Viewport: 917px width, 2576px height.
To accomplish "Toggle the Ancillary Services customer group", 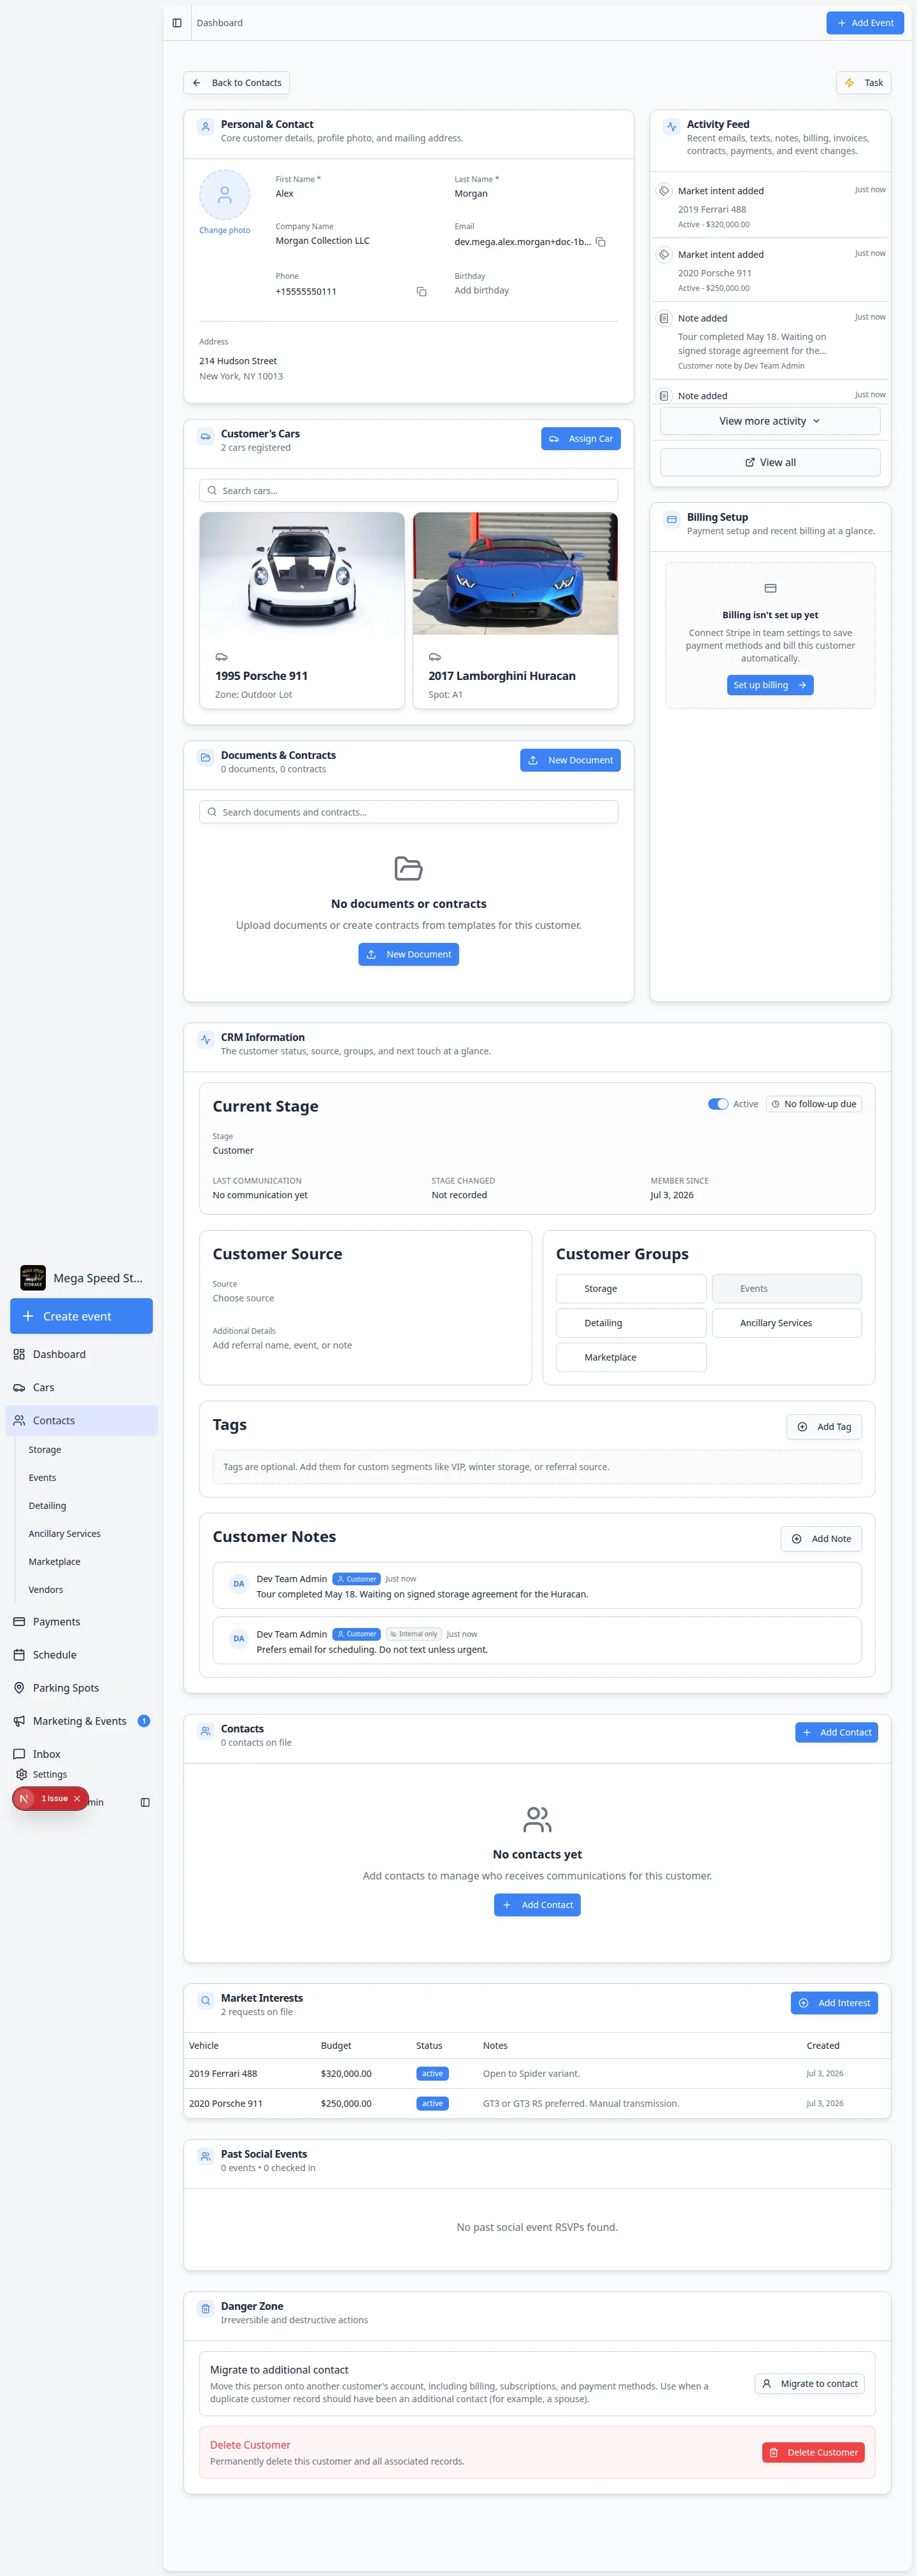I will 786,1322.
